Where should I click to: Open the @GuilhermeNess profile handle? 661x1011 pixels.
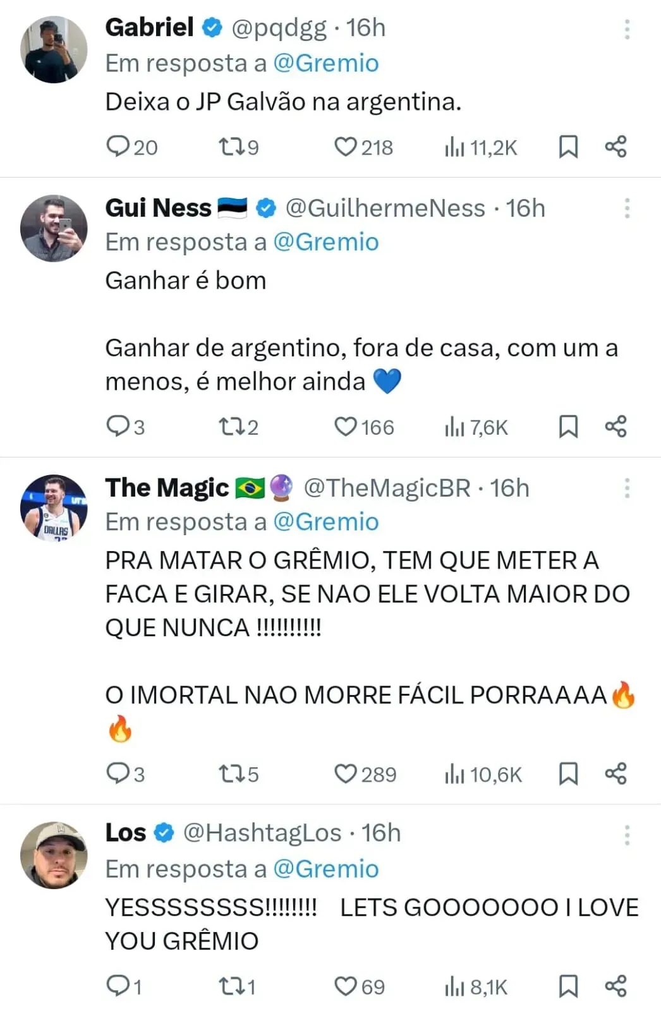pyautogui.click(x=385, y=208)
